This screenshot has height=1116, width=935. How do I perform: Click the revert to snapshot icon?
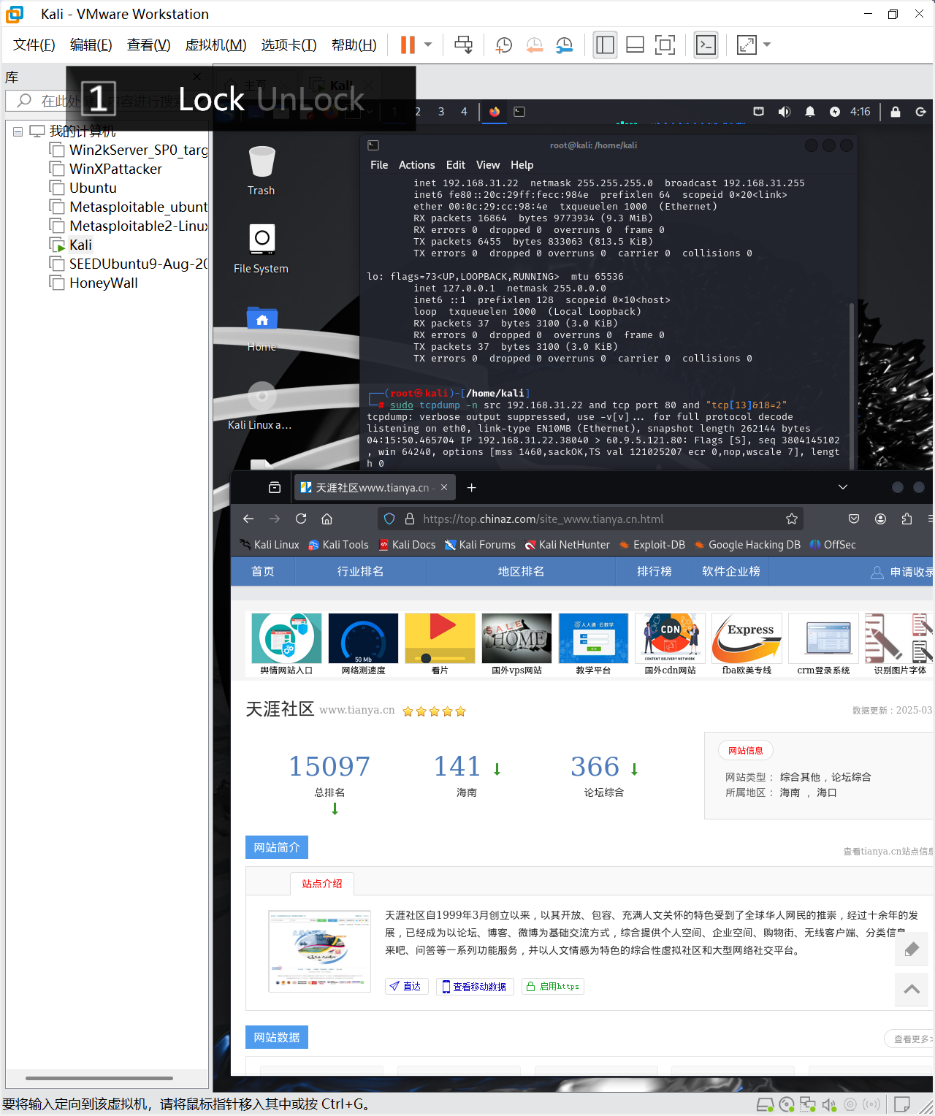point(535,45)
